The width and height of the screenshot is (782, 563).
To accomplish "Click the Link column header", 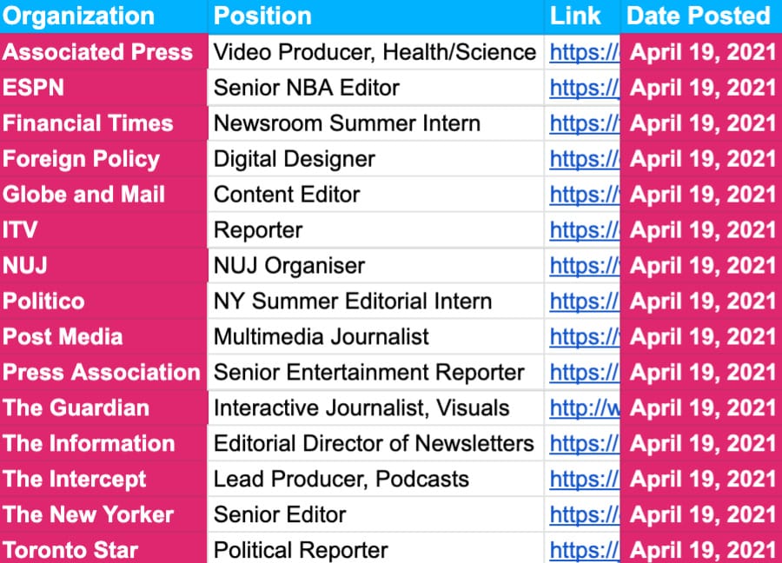I will coord(575,16).
